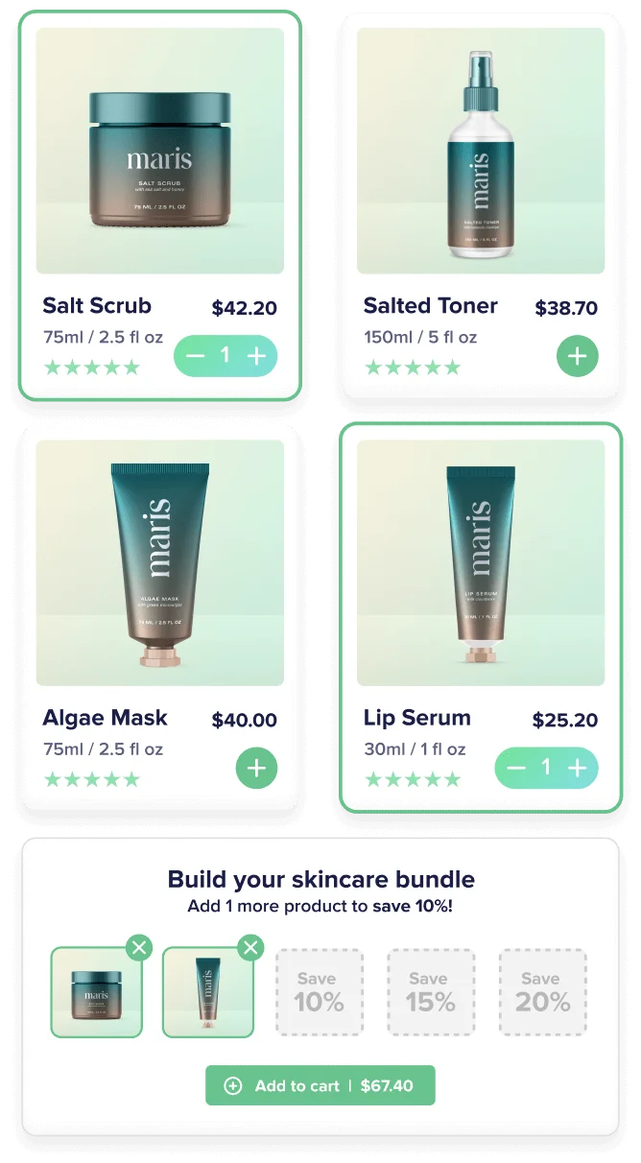Select the Save 15% bundle slot

pyautogui.click(x=431, y=992)
